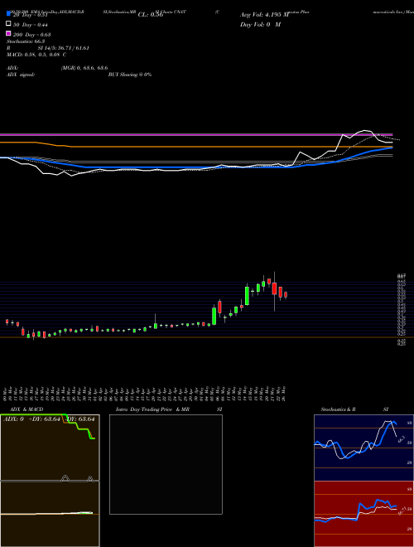Click the '+DY: 63.64' reading in the ADX panel
The height and width of the screenshot is (547, 414).
coord(44,419)
